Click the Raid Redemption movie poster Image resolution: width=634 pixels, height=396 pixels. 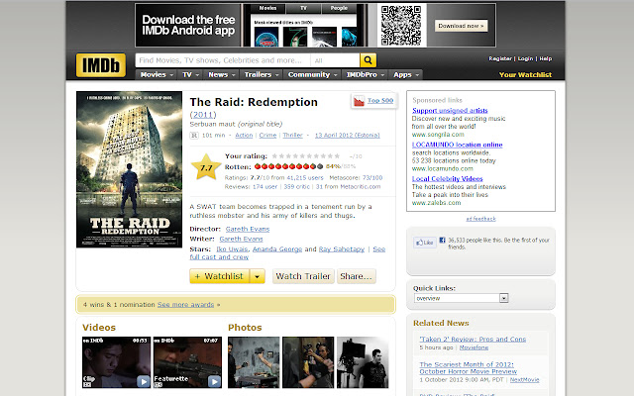[x=129, y=169]
